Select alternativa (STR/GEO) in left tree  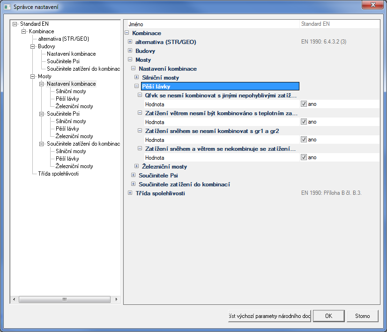coord(63,39)
